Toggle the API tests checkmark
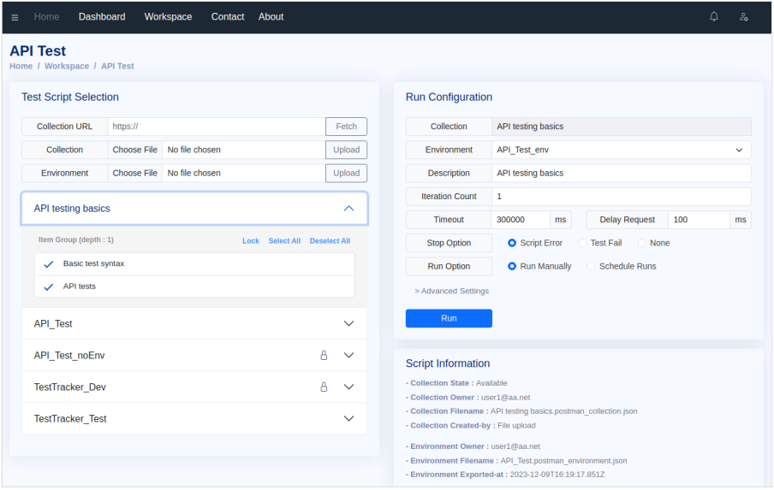Image resolution: width=774 pixels, height=490 pixels. (49, 287)
